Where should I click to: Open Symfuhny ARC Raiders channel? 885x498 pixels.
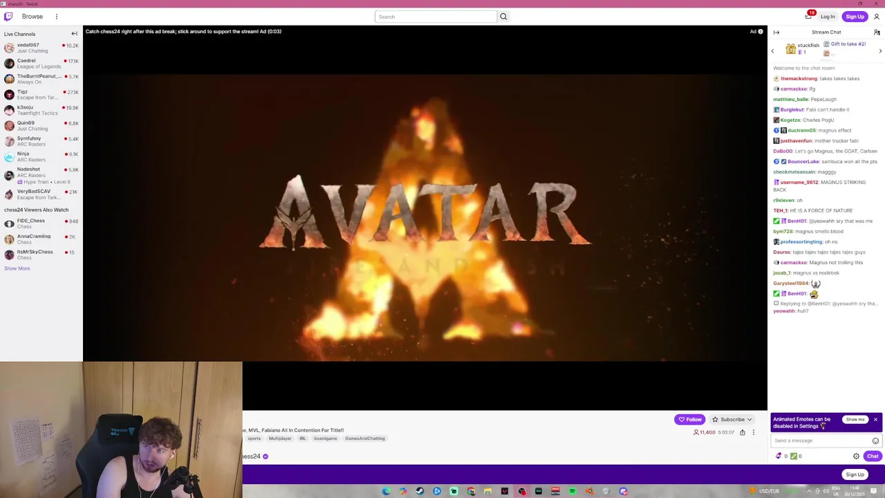41,141
